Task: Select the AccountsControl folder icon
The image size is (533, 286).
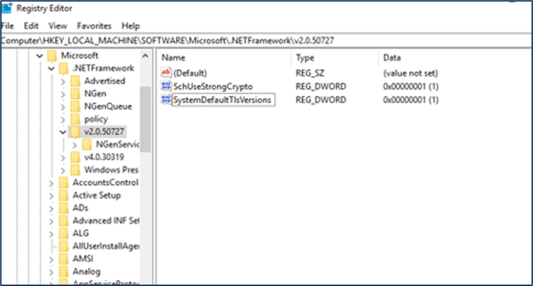Action: click(x=63, y=182)
